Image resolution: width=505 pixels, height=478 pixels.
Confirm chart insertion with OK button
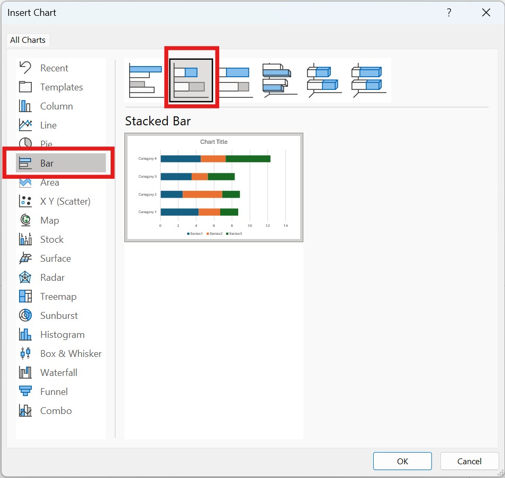coord(402,461)
